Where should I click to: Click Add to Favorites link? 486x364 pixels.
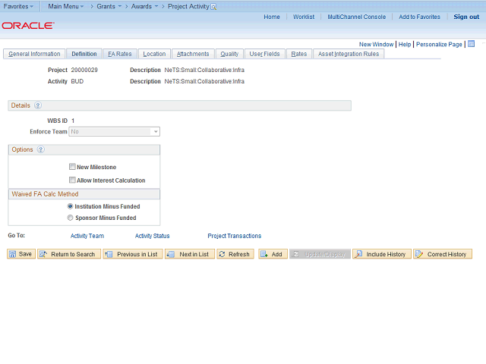(419, 17)
